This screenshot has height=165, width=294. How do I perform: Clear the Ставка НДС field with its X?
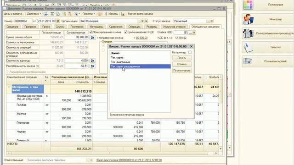tap(194, 33)
